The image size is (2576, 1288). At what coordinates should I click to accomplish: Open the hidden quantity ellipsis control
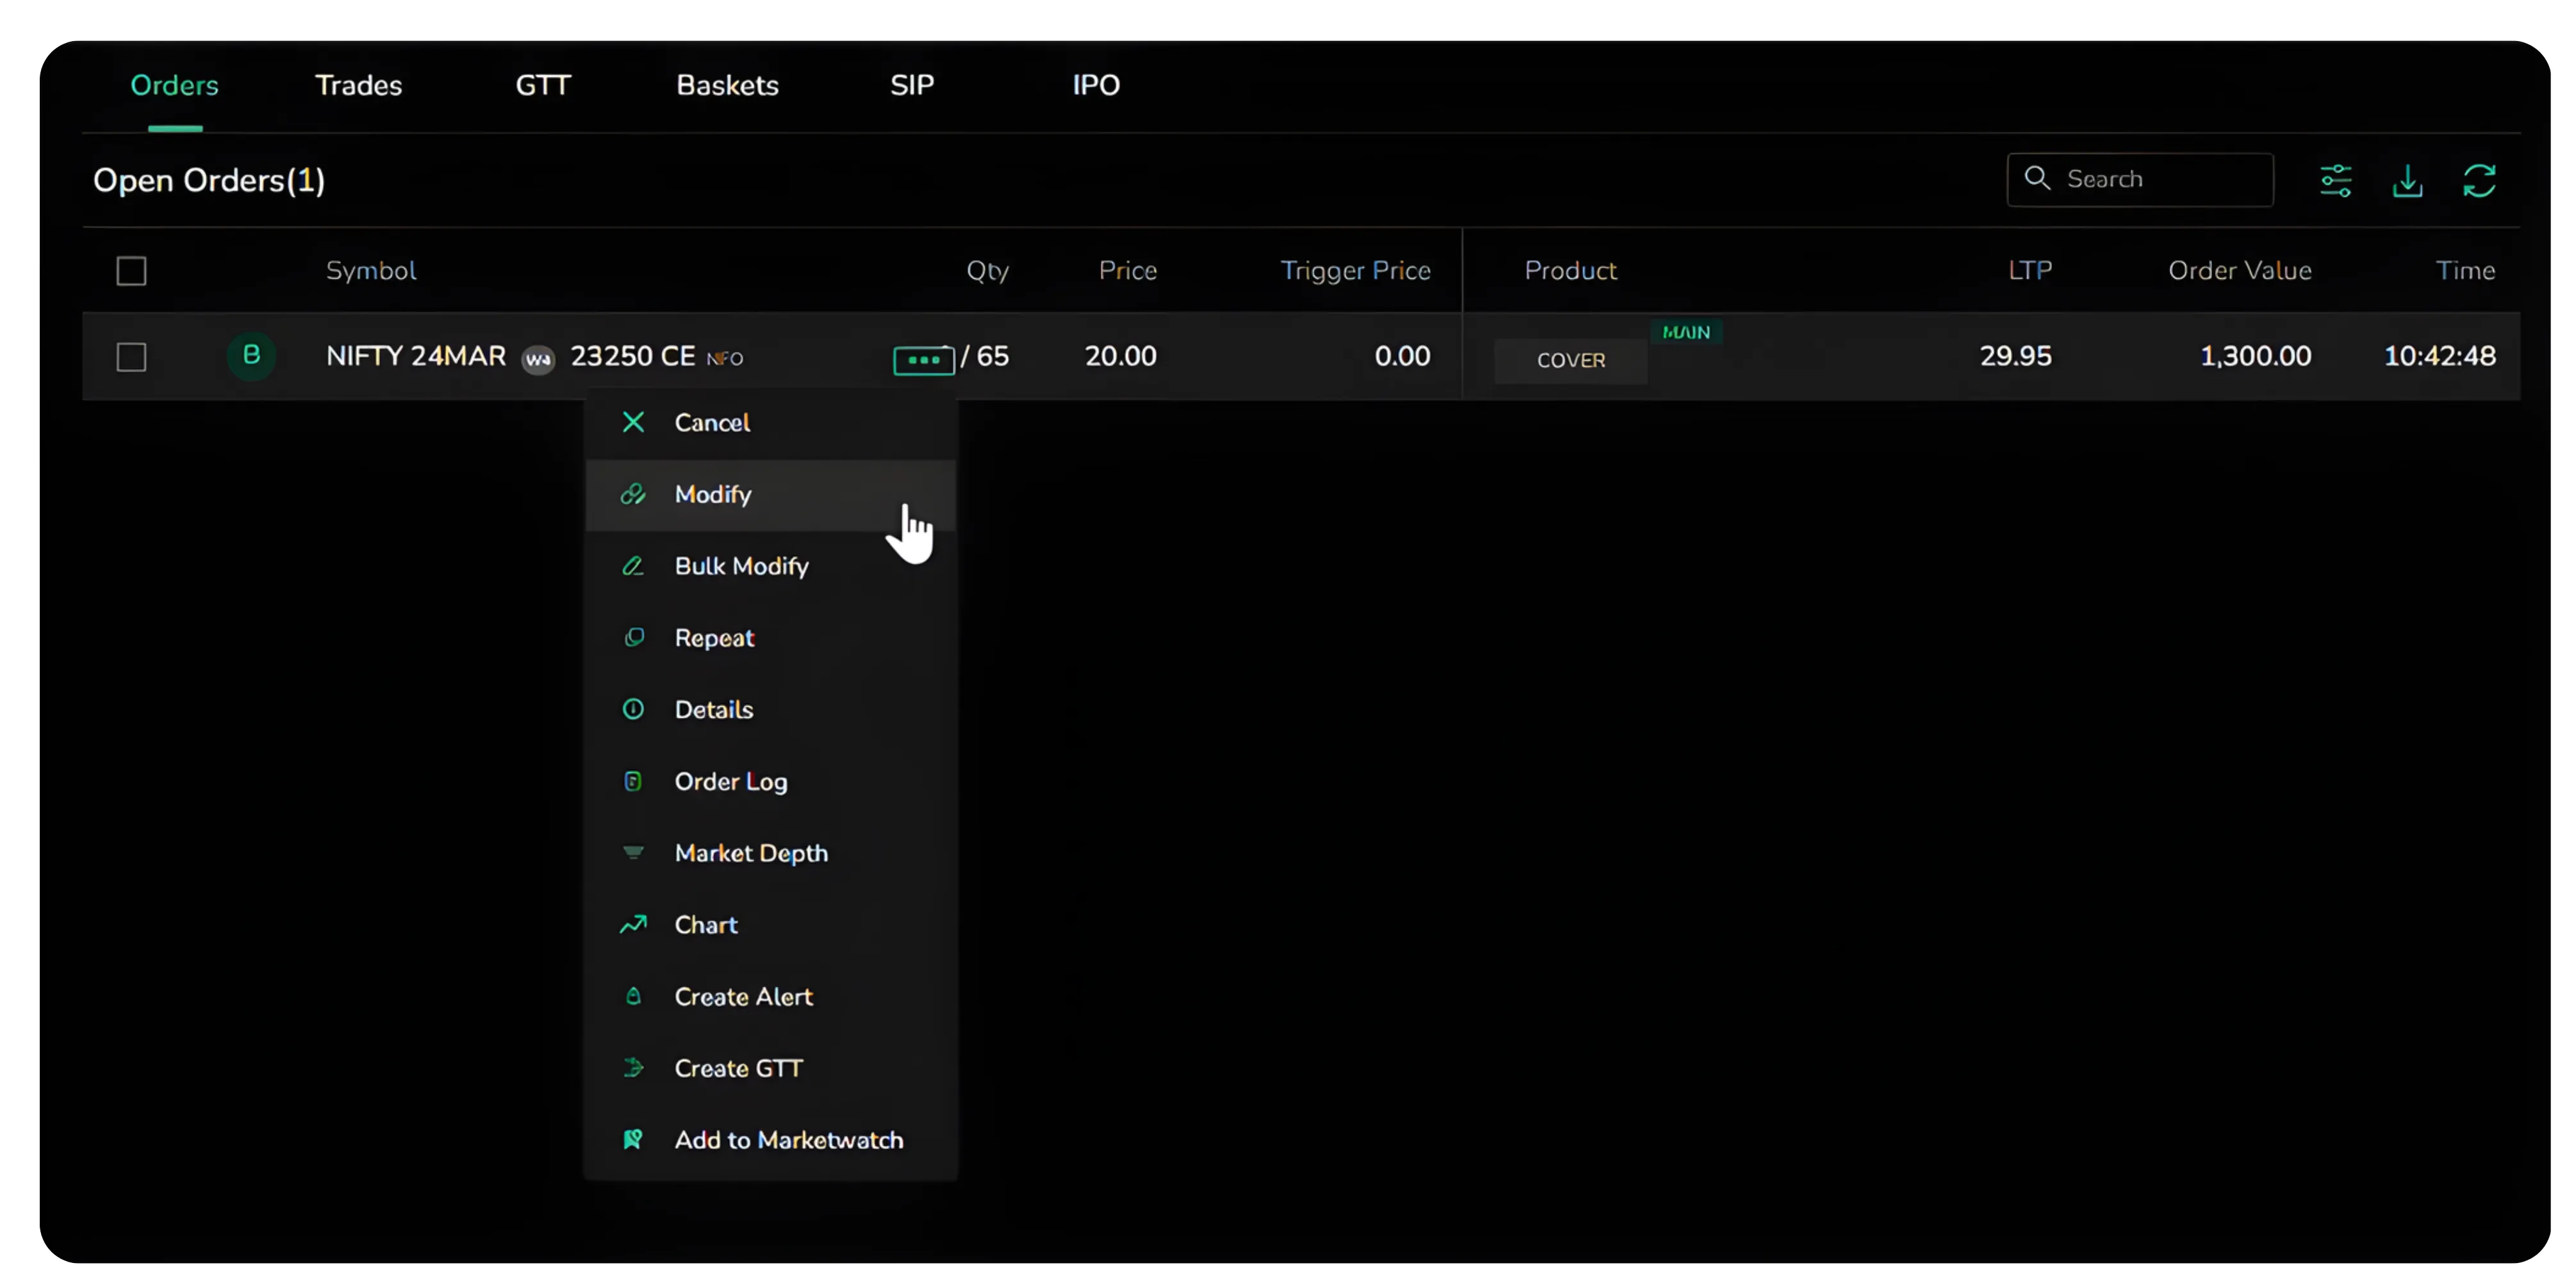point(923,358)
